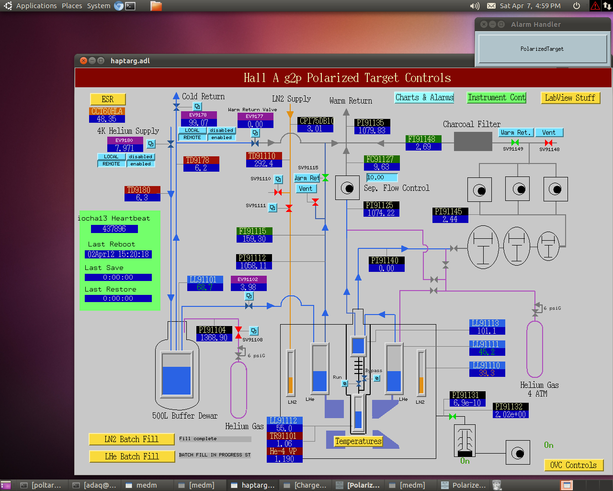Open SV91111 valve control icon

click(272, 208)
